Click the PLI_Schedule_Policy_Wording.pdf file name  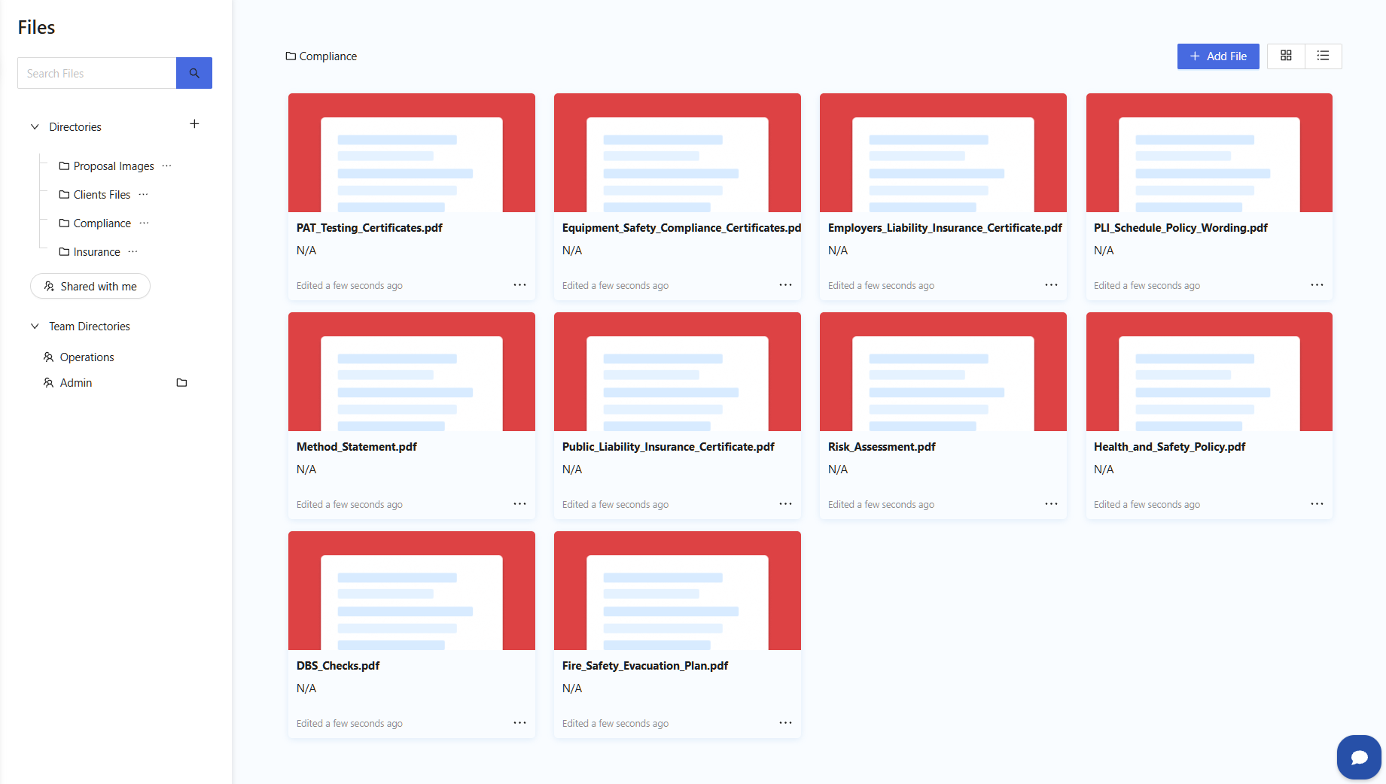[1180, 228]
